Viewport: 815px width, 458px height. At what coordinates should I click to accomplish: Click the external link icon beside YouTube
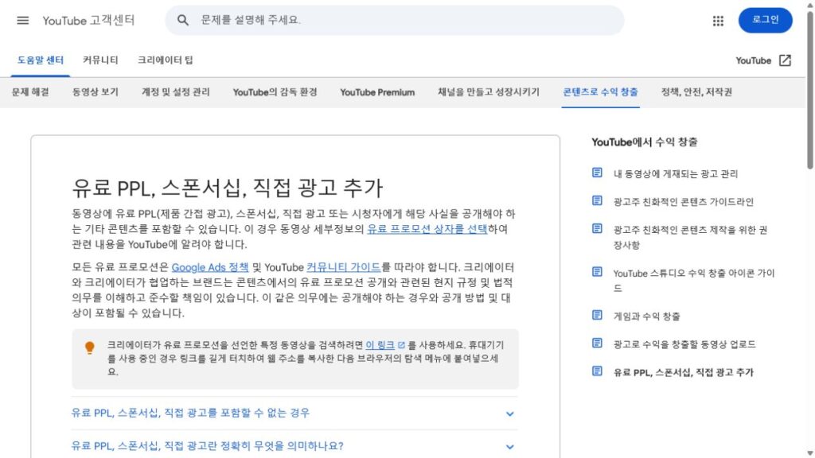tap(785, 60)
